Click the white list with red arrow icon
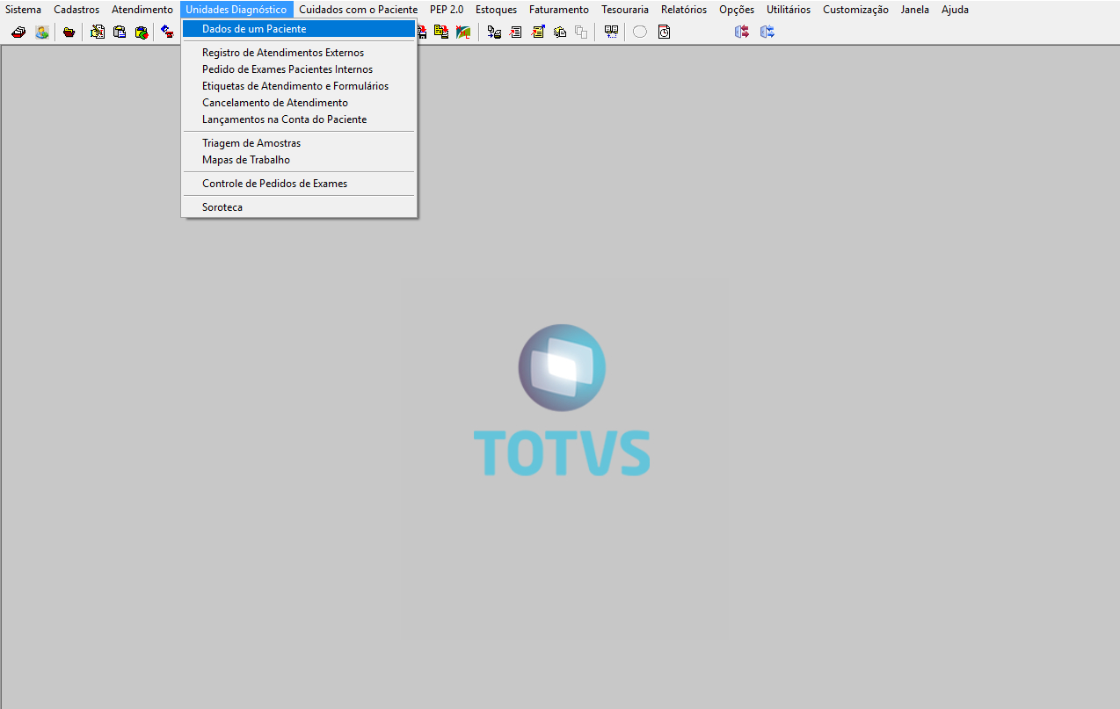Screen dimensions: 1120x709 click(515, 32)
